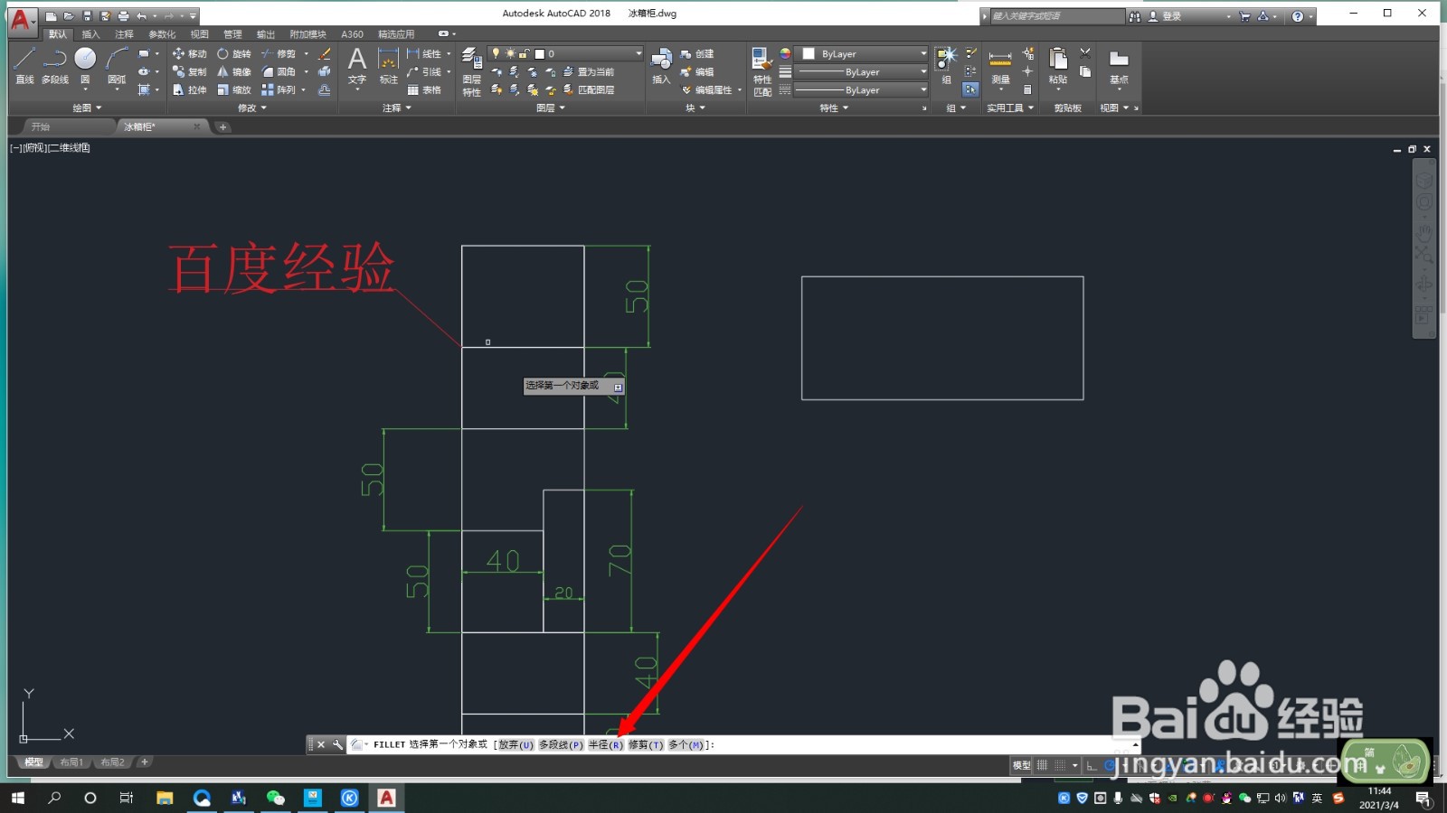Expand the Draw (绘图) panel

tap(88, 108)
